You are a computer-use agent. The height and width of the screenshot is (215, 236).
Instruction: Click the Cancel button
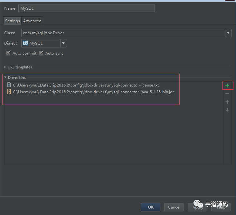pos(174,207)
